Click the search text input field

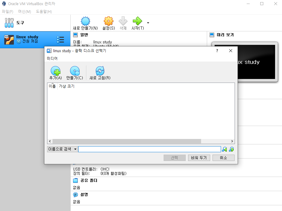149,149
